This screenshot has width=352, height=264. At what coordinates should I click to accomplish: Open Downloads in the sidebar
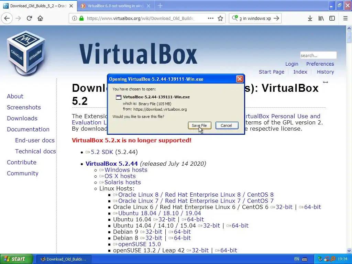22,118
